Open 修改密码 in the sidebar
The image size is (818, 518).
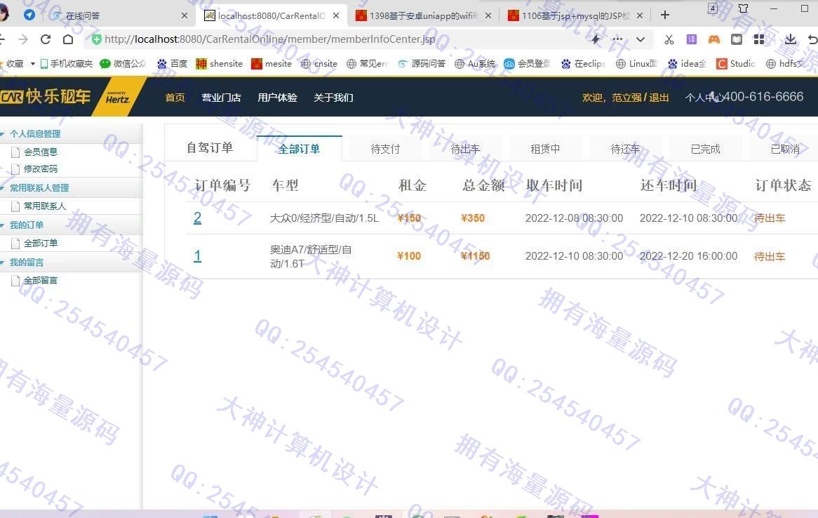click(41, 168)
